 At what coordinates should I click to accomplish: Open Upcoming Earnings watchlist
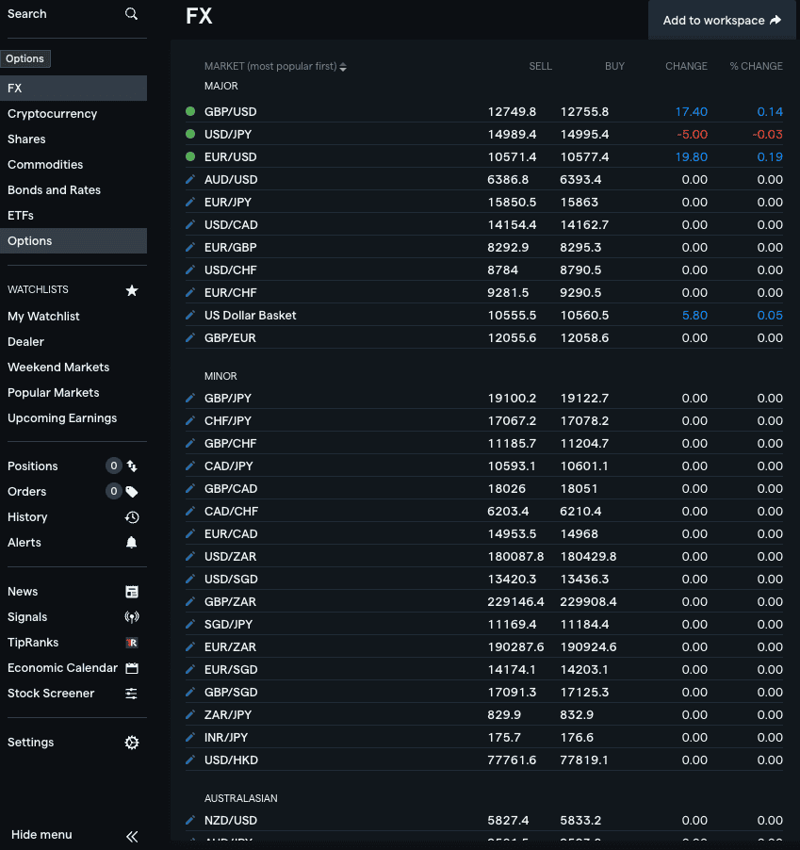[62, 418]
